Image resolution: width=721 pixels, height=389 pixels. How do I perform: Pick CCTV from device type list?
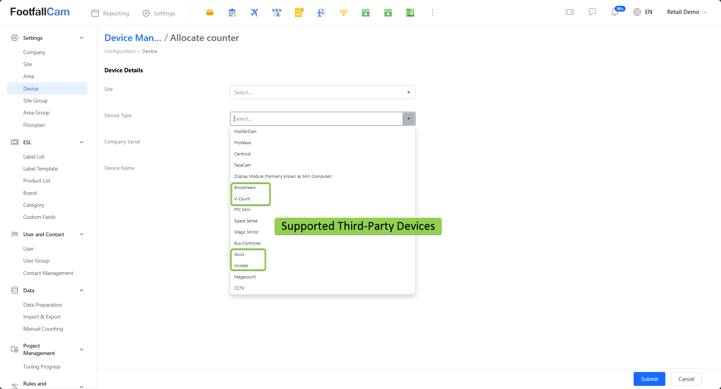click(x=322, y=288)
